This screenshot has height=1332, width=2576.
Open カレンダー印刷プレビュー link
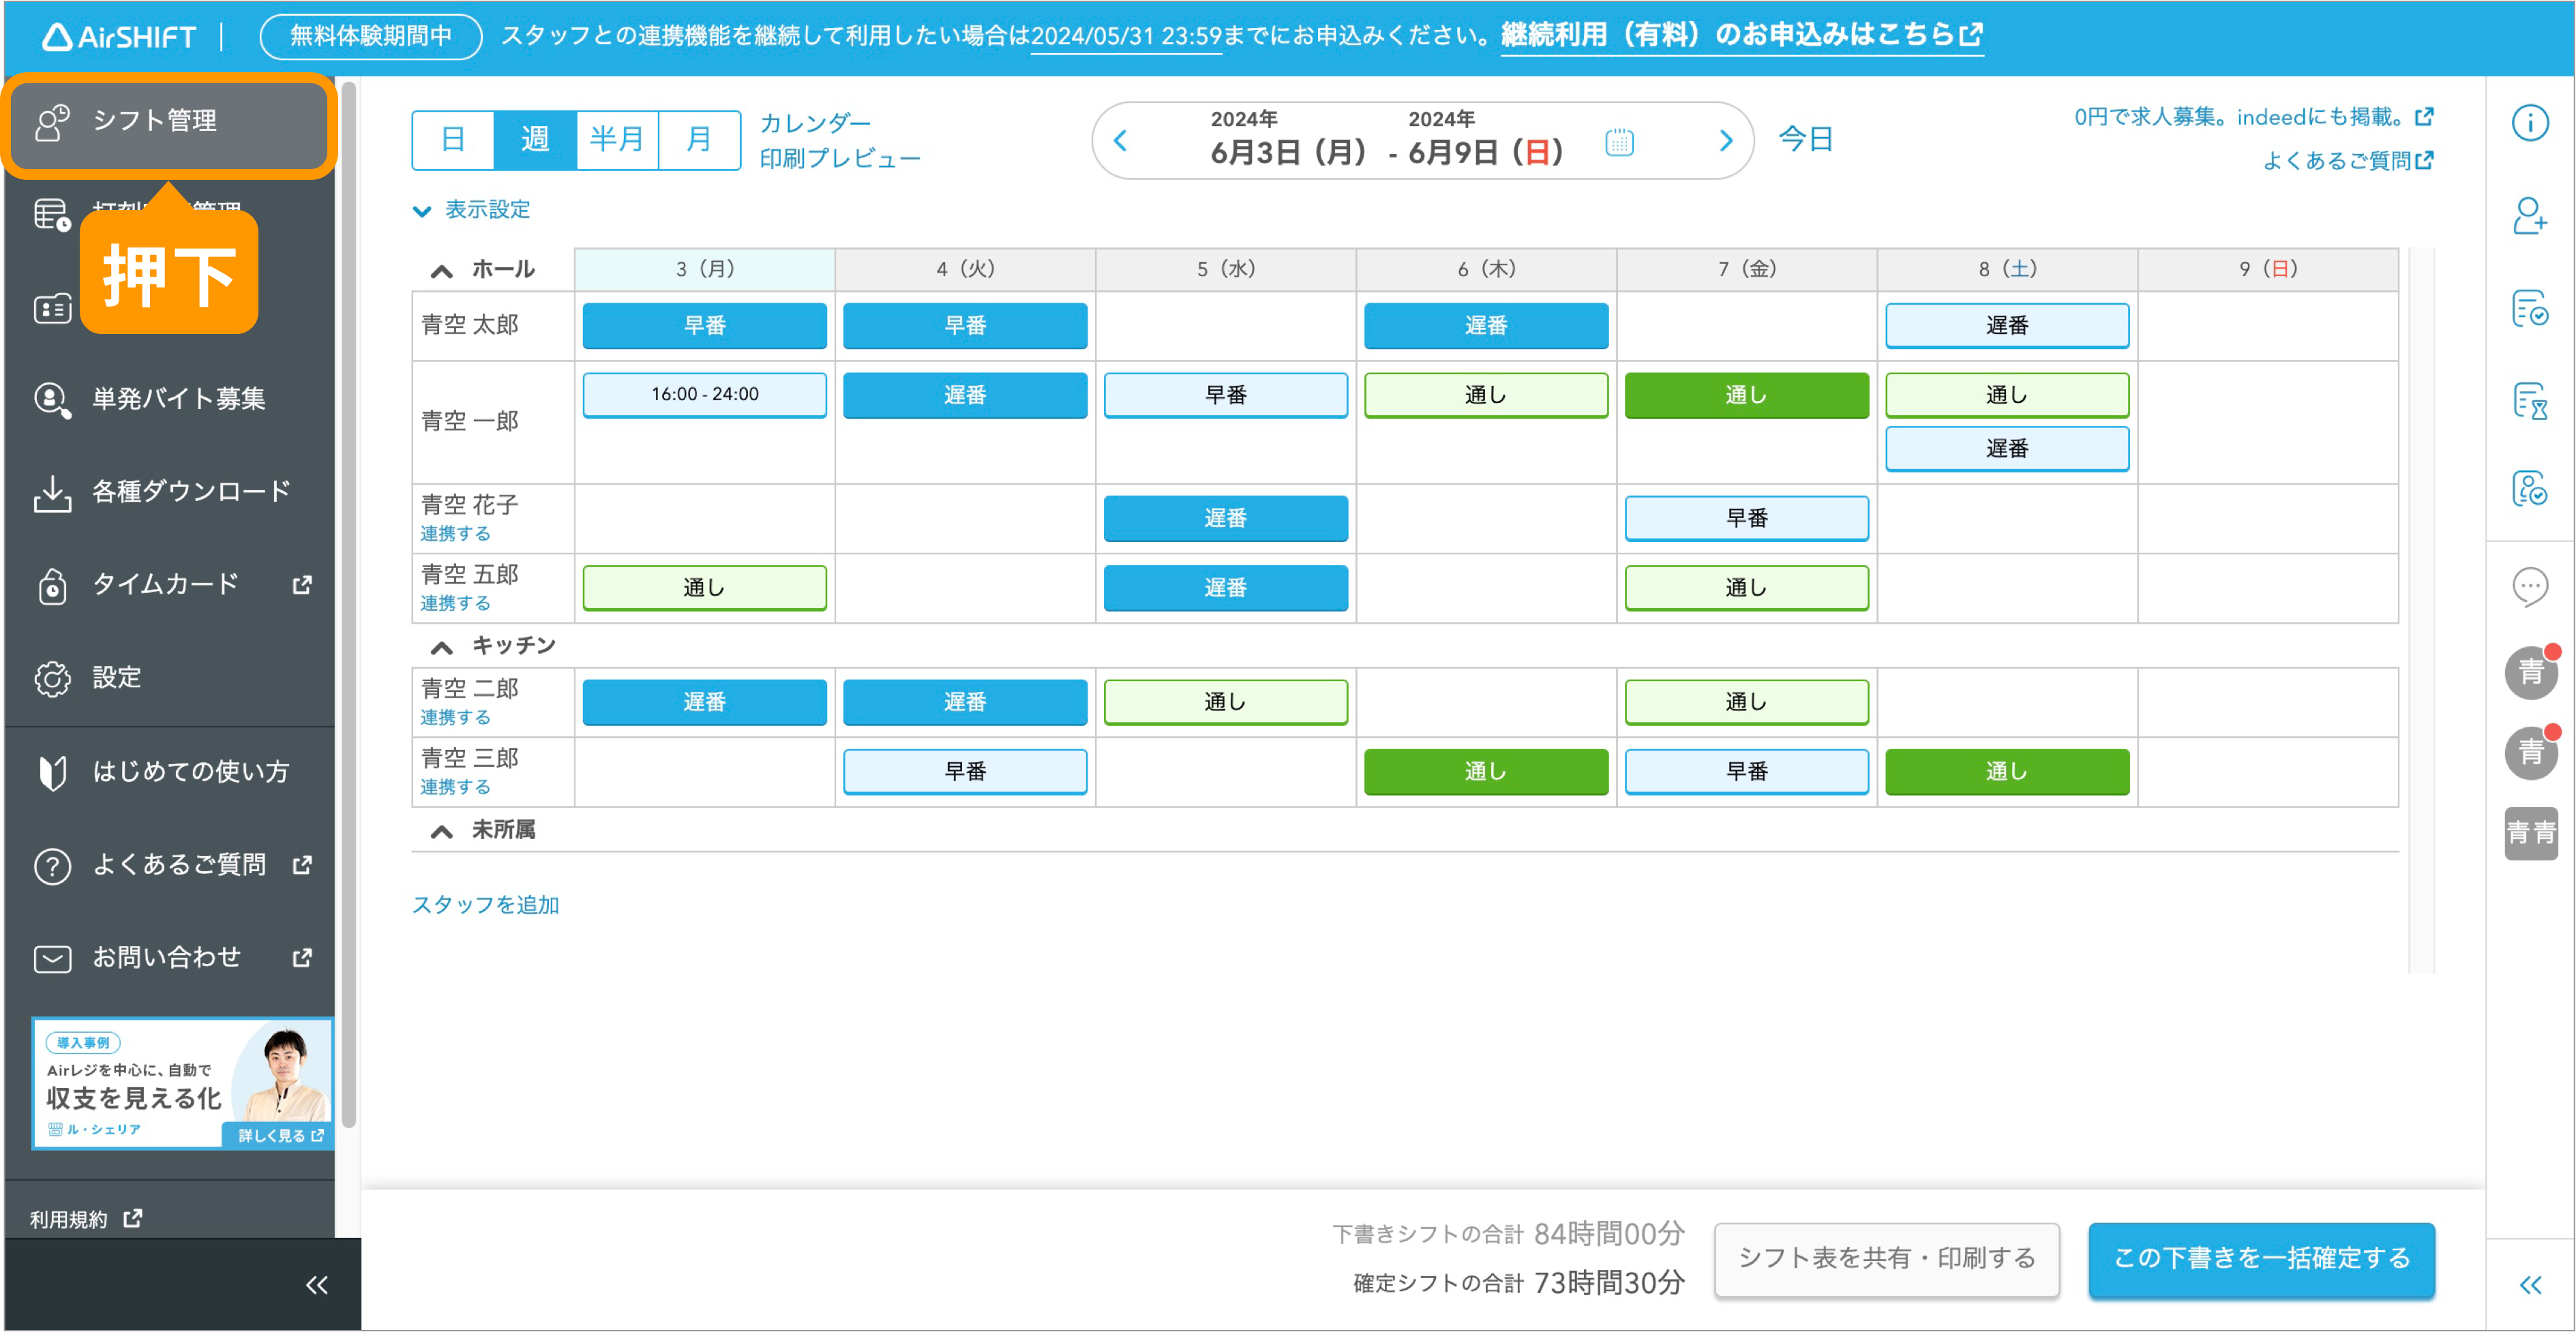(840, 141)
